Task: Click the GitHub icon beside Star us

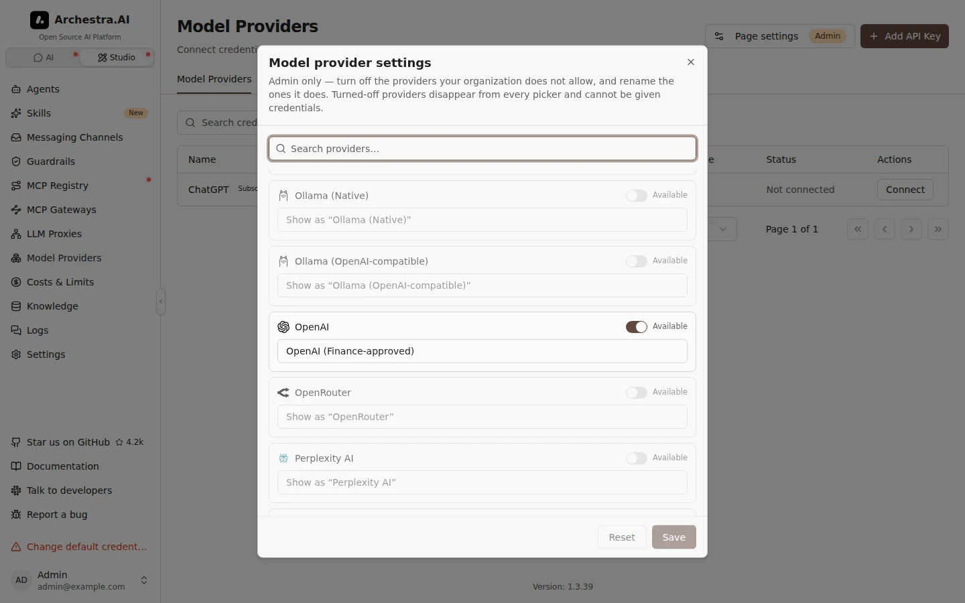Action: click(x=16, y=442)
